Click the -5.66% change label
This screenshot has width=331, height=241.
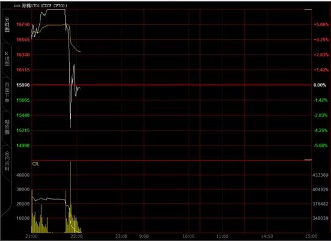[321, 145]
